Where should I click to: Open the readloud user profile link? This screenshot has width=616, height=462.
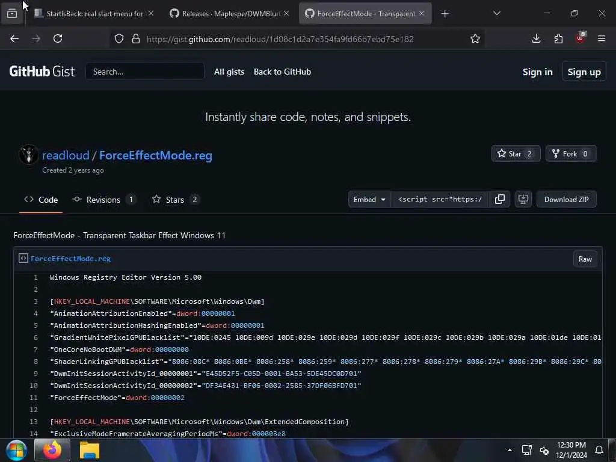point(66,155)
